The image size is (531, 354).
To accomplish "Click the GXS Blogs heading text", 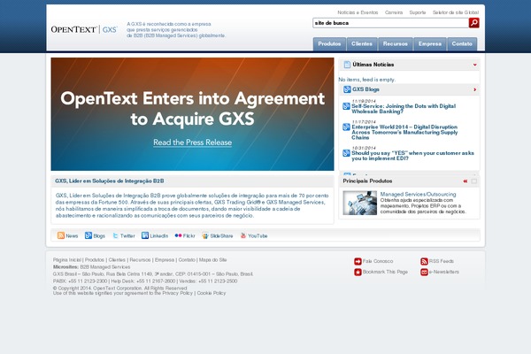I will tap(366, 89).
